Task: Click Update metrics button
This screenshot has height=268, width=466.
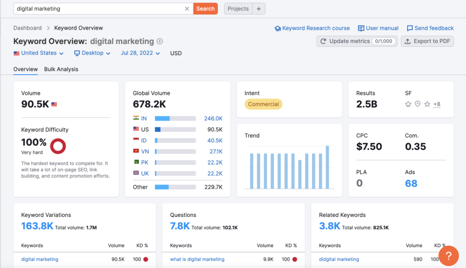Action: (x=357, y=41)
